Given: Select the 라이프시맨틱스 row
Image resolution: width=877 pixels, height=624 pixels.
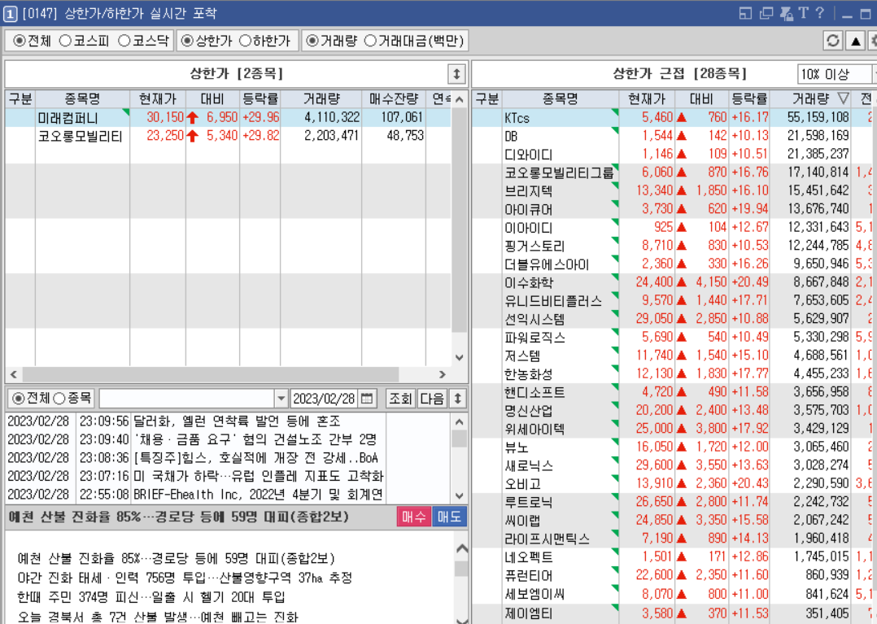Looking at the screenshot, I should (x=674, y=539).
